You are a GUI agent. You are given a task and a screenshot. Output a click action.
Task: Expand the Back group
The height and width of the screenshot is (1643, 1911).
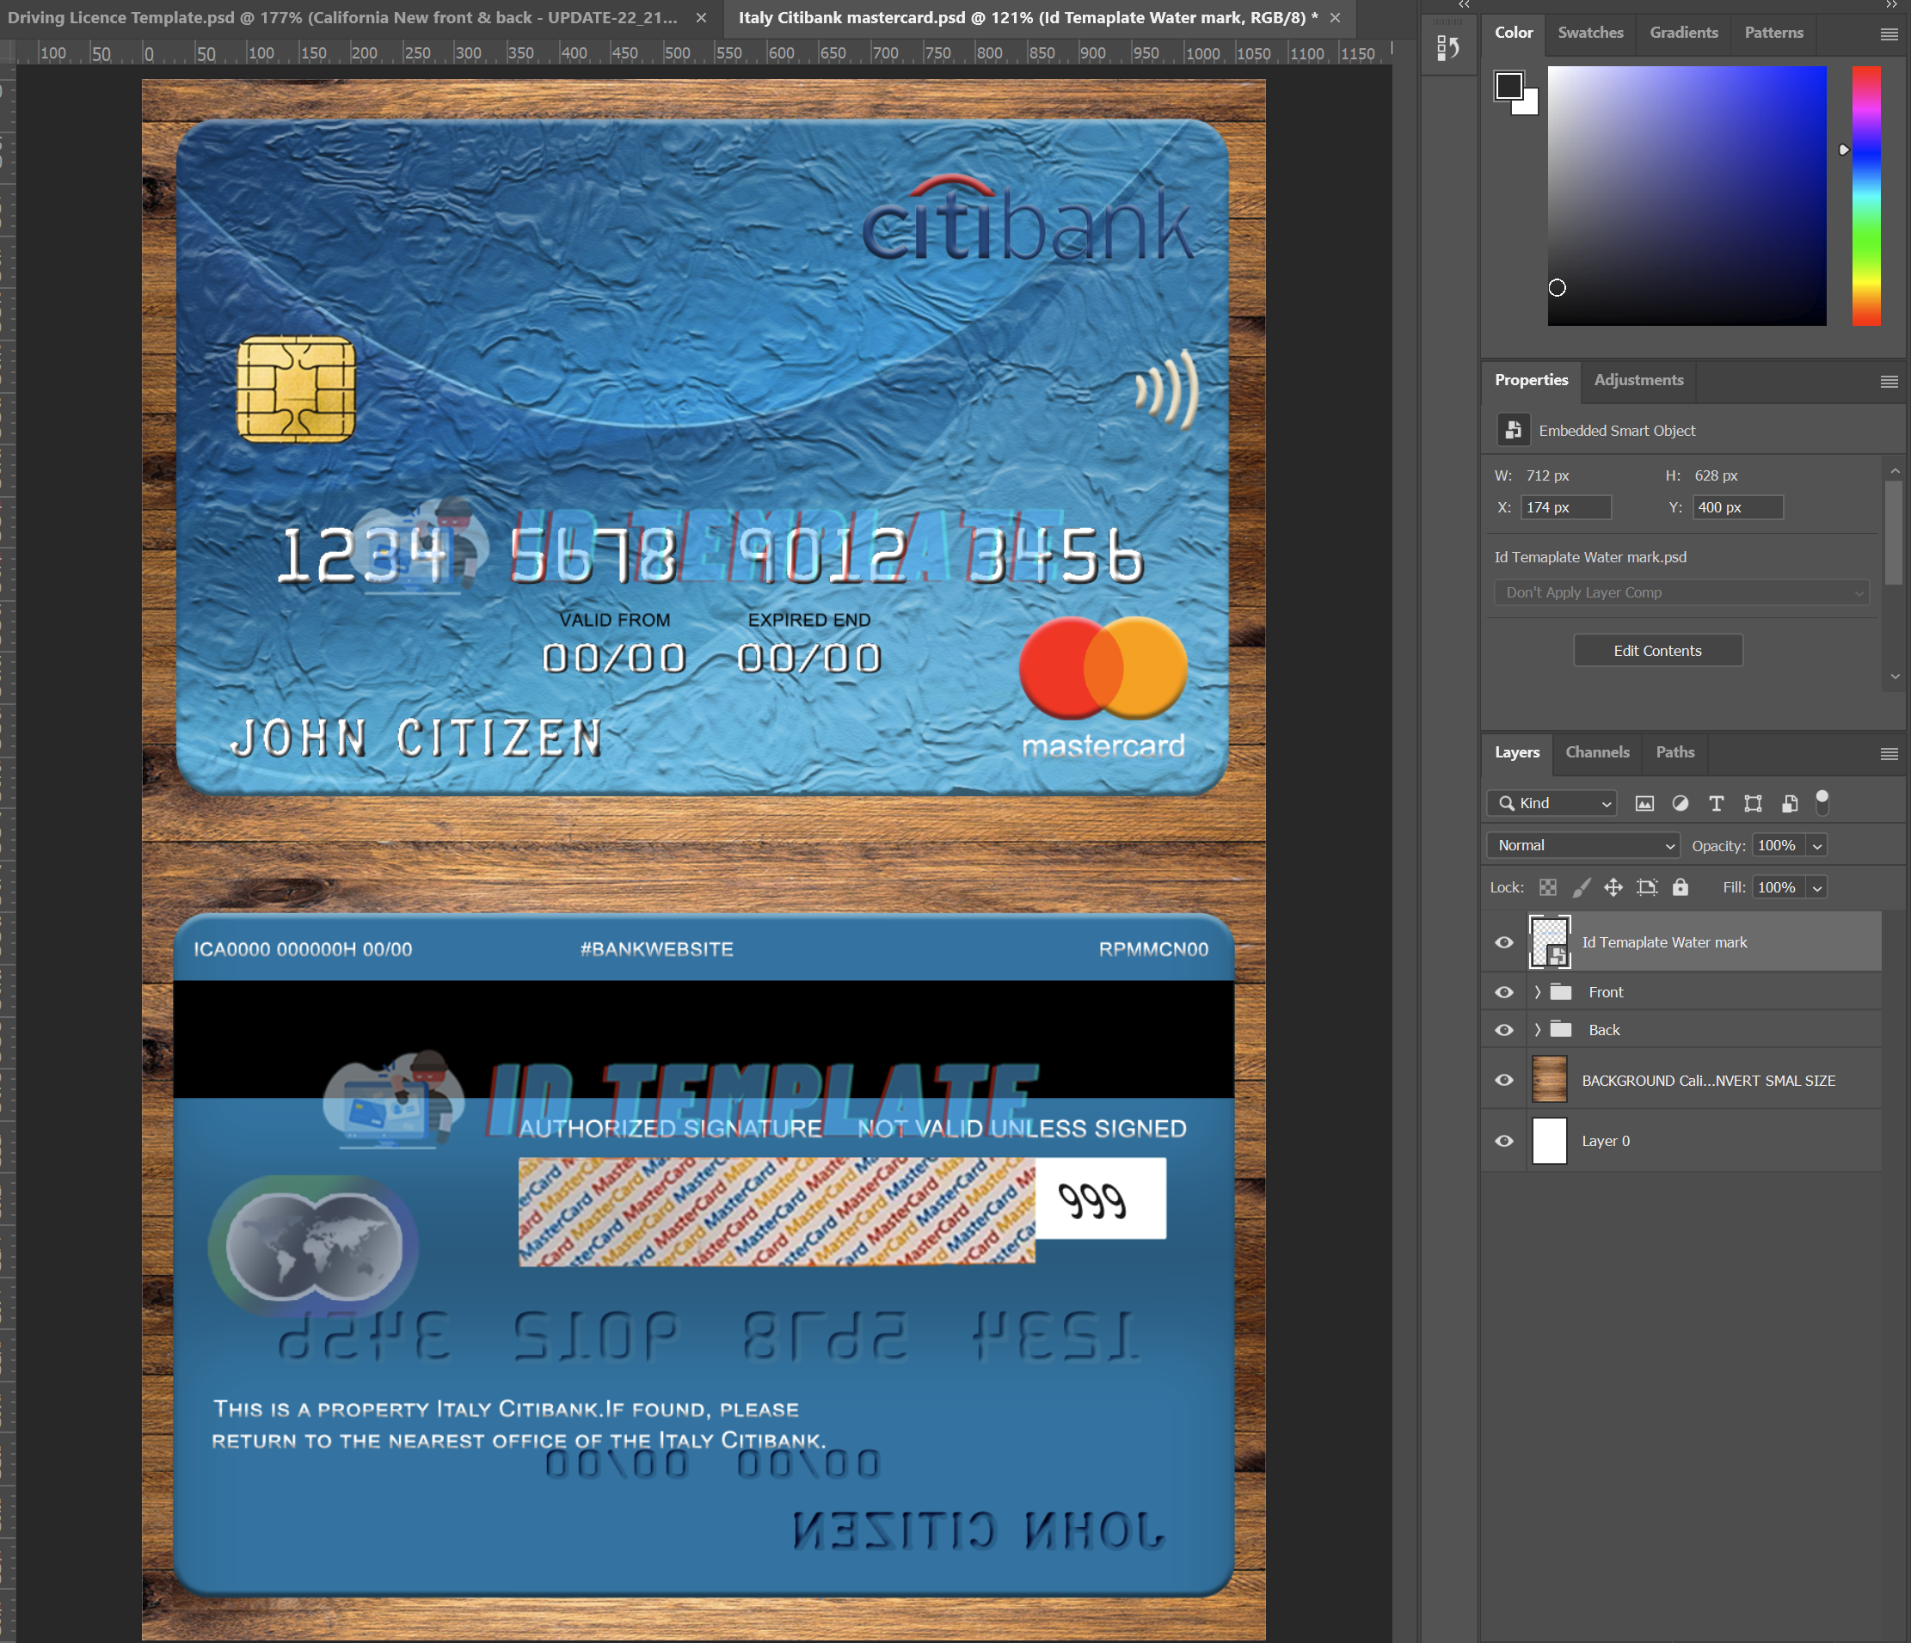1538,1030
